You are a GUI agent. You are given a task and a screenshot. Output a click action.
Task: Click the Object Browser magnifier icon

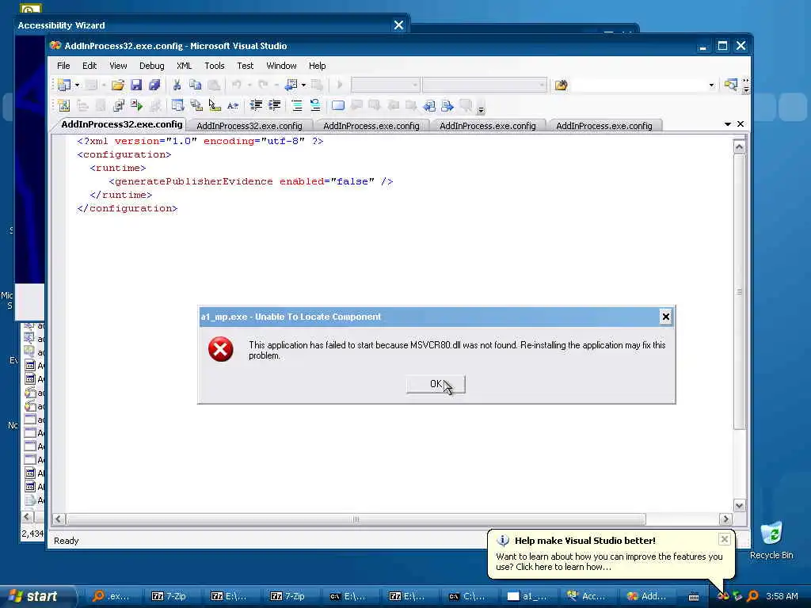[731, 85]
